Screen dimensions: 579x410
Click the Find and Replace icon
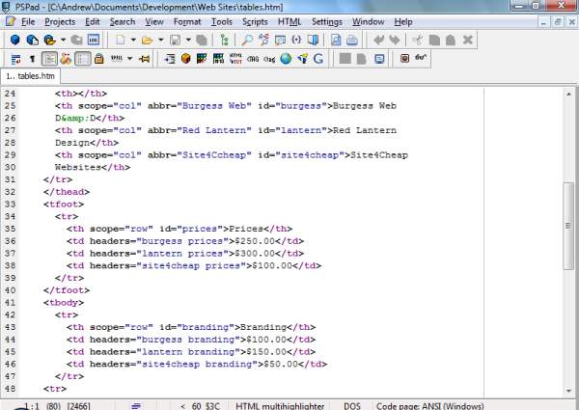[263, 40]
